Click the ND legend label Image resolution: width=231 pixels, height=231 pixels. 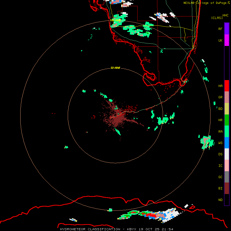coord(220,200)
